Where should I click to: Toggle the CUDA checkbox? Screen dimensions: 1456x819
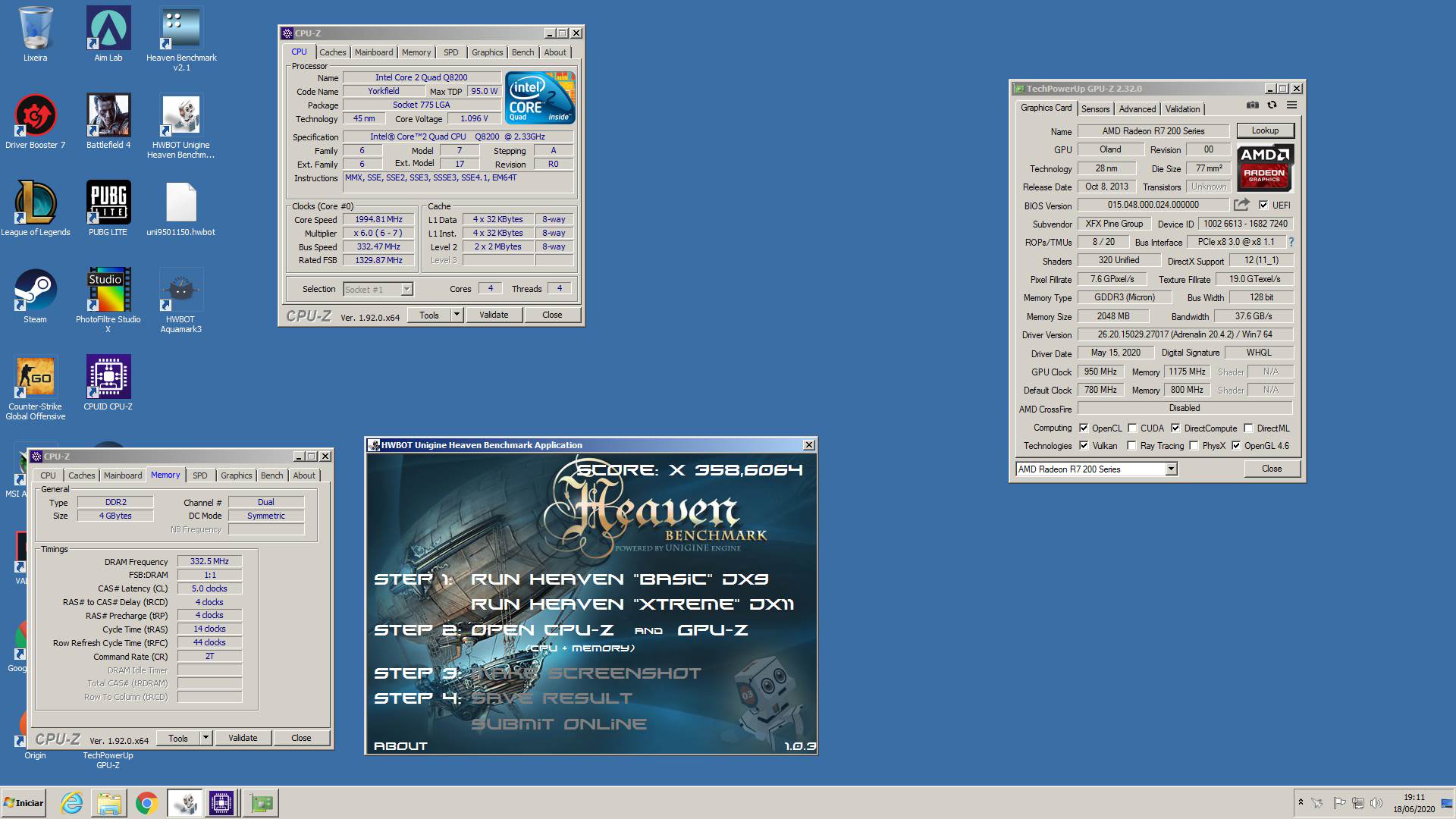(1132, 428)
